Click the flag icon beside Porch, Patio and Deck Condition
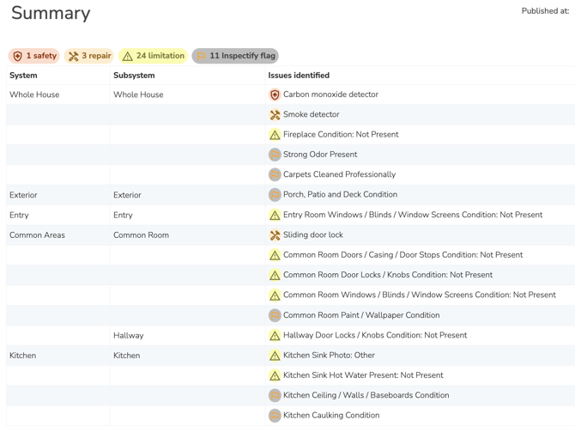The width and height of the screenshot is (575, 426). click(x=275, y=194)
